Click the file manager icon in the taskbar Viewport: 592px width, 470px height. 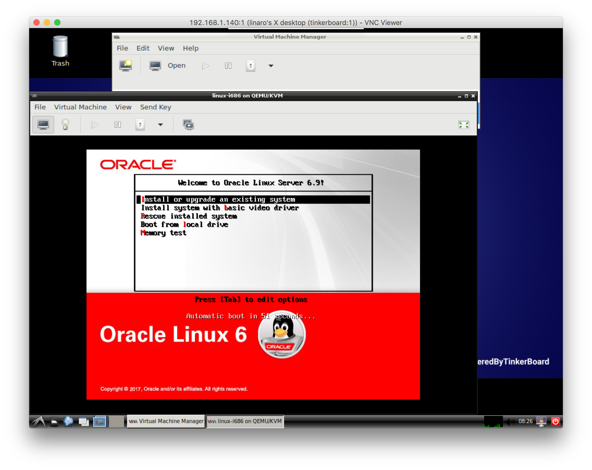54,421
